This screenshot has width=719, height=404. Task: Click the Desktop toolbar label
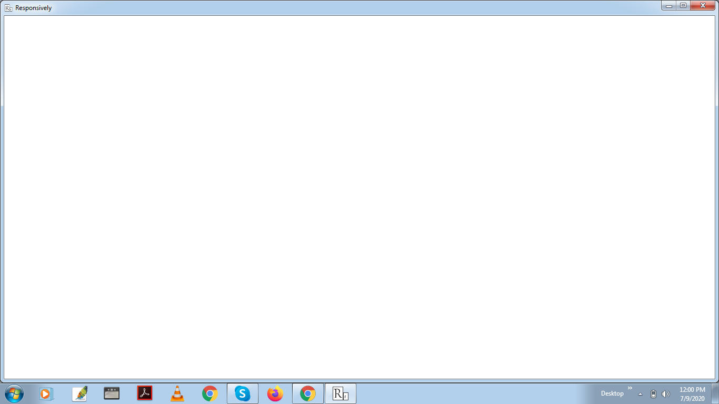point(612,393)
